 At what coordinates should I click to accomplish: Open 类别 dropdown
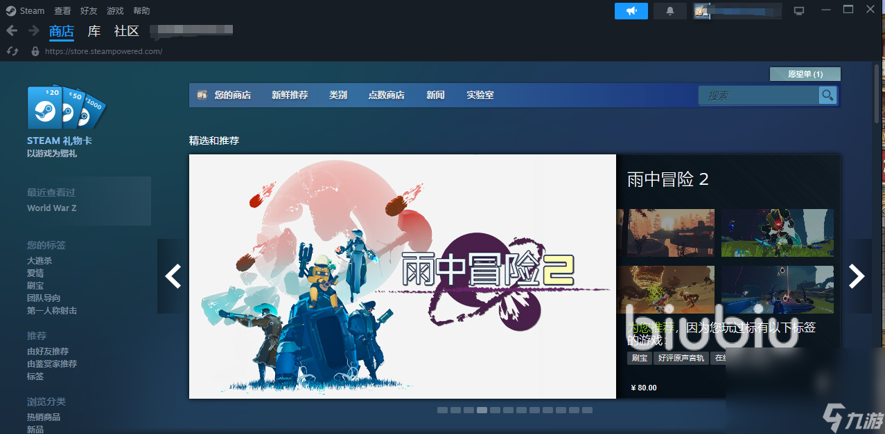click(338, 95)
